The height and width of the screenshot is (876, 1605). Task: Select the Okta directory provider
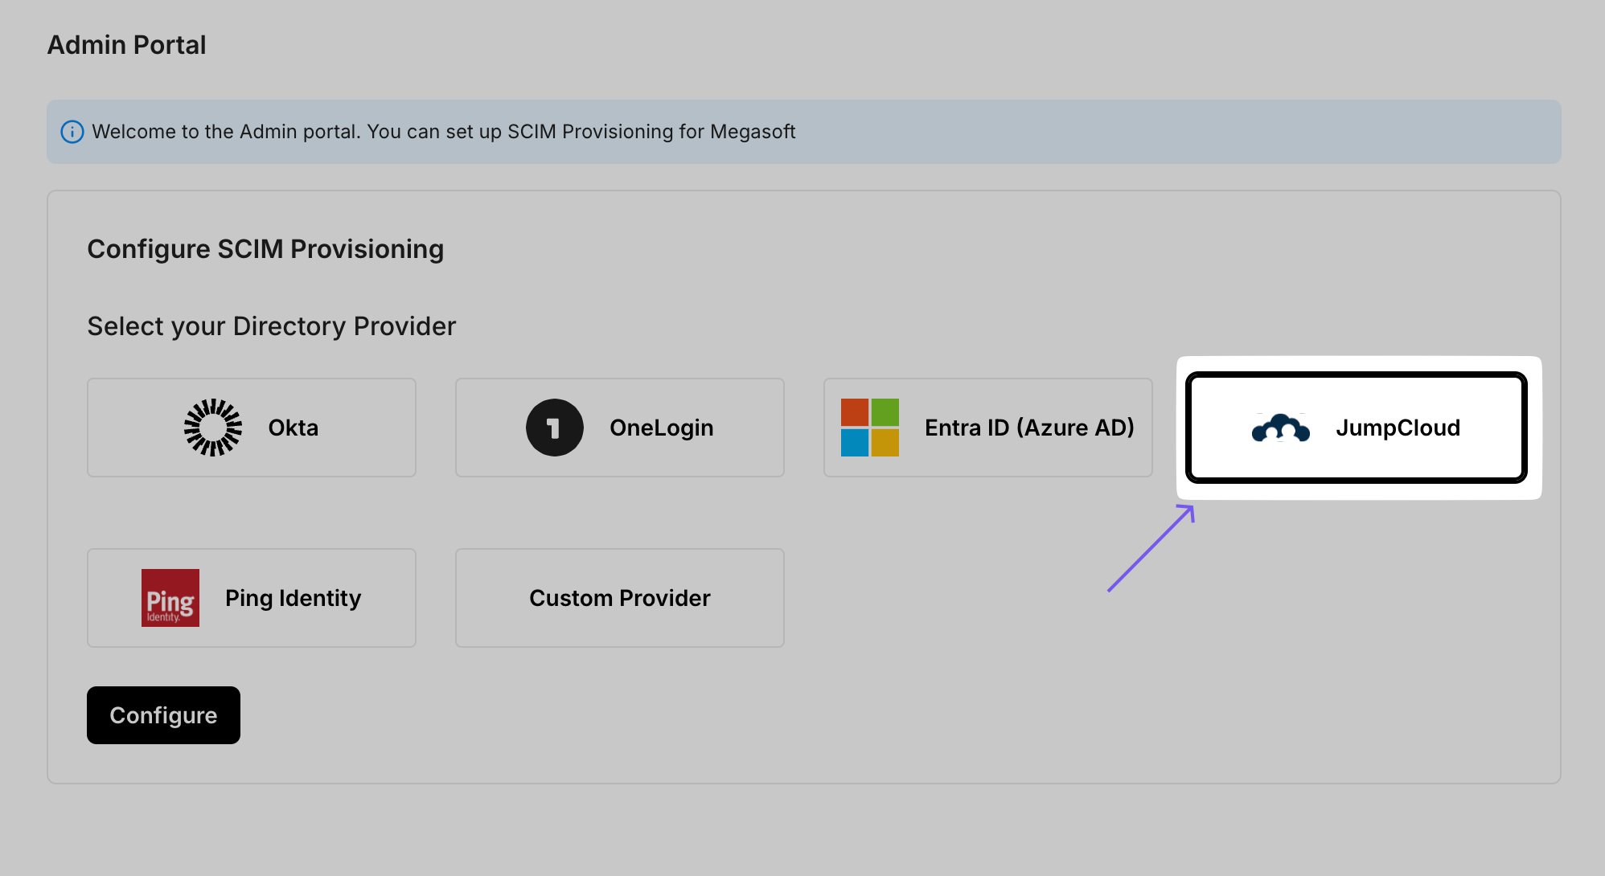click(x=250, y=428)
